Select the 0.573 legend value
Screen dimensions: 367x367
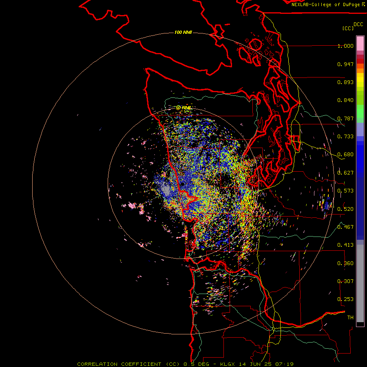click(x=345, y=191)
